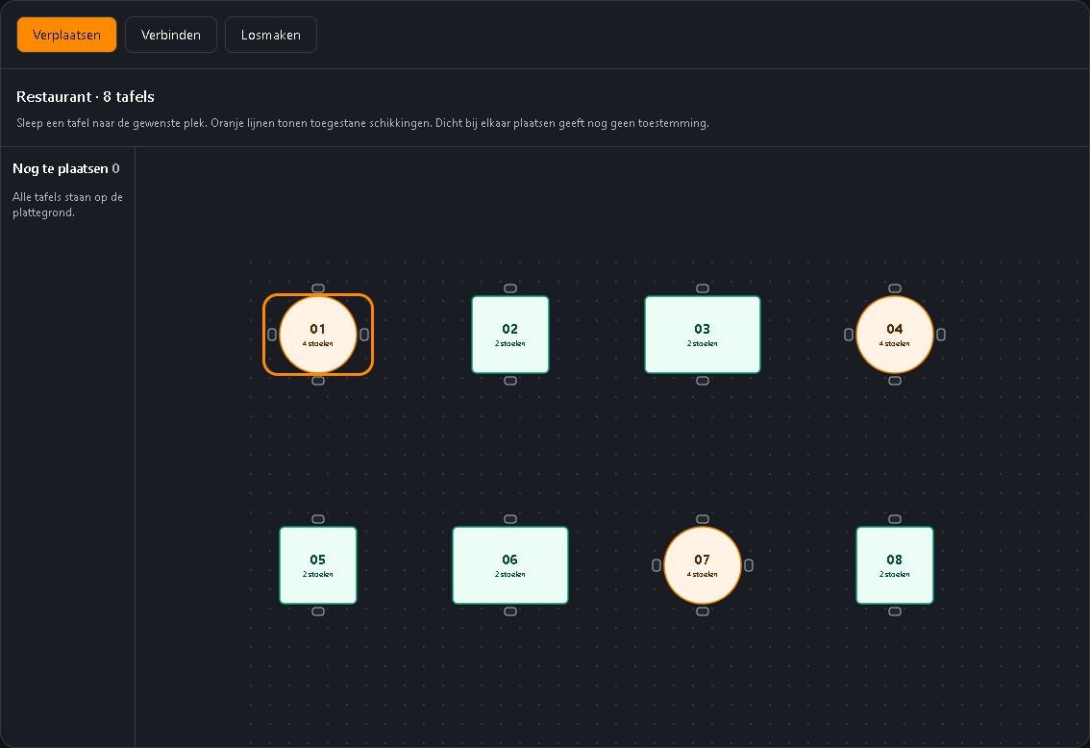Select the chair right of table 04

[941, 335]
